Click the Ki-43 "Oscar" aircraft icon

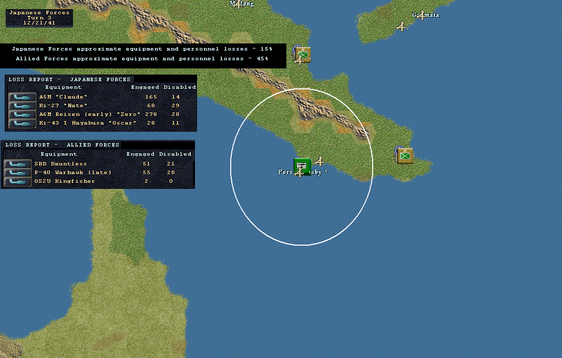coord(22,123)
